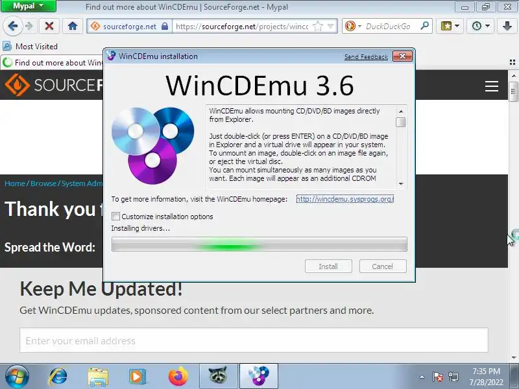This screenshot has width=519, height=389.
Task: Bookmark this page with the star icon
Action: [x=318, y=26]
